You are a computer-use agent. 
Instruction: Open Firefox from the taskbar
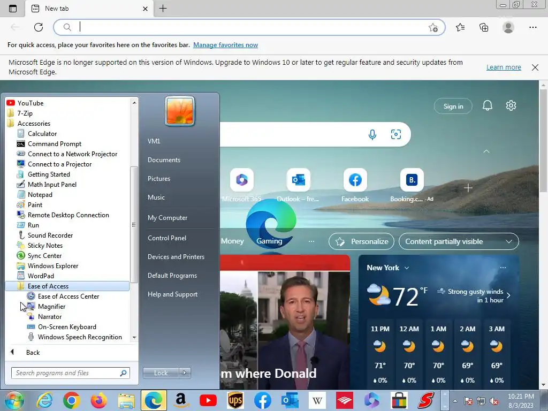pyautogui.click(x=99, y=400)
